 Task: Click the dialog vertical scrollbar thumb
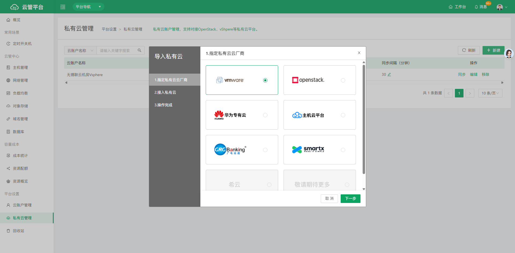pos(364,119)
